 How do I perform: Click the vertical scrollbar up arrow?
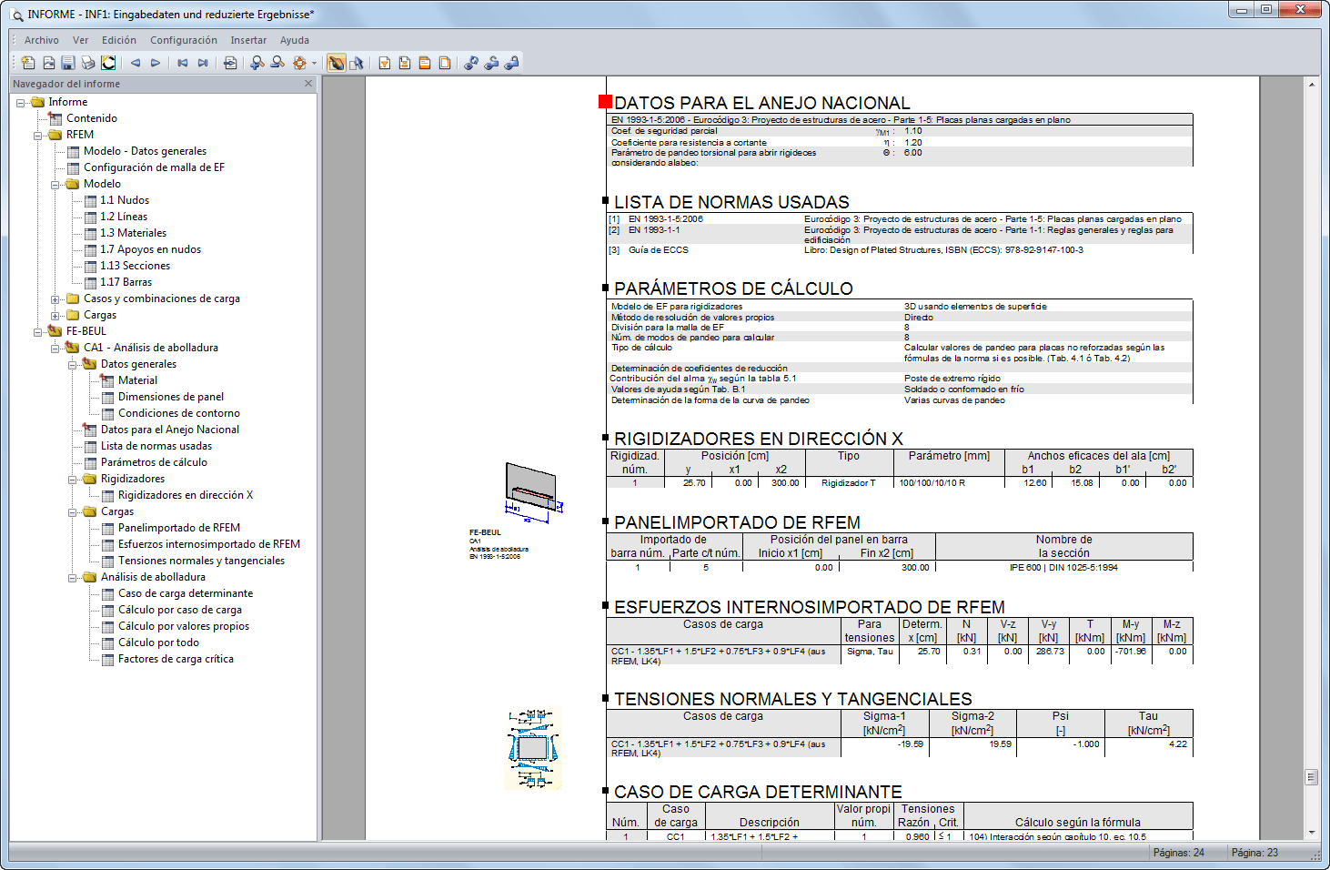[1312, 84]
